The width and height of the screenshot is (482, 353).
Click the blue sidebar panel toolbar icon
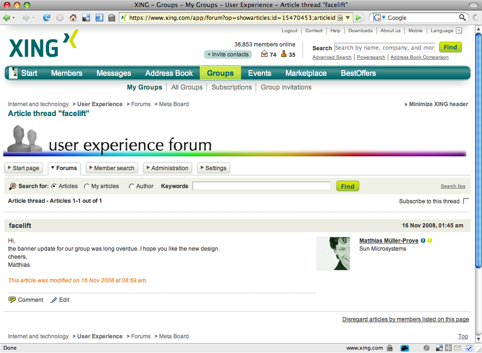(x=99, y=18)
